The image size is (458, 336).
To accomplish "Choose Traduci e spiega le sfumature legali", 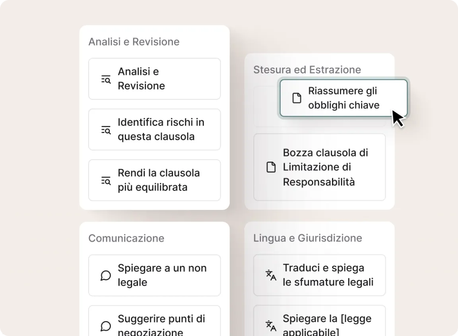I will [319, 275].
